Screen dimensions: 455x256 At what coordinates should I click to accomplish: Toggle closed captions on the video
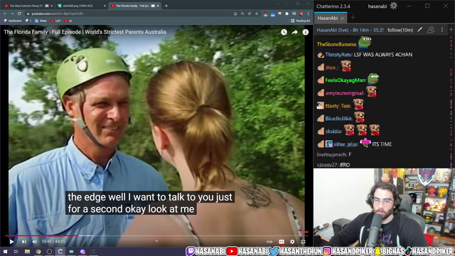(x=282, y=242)
